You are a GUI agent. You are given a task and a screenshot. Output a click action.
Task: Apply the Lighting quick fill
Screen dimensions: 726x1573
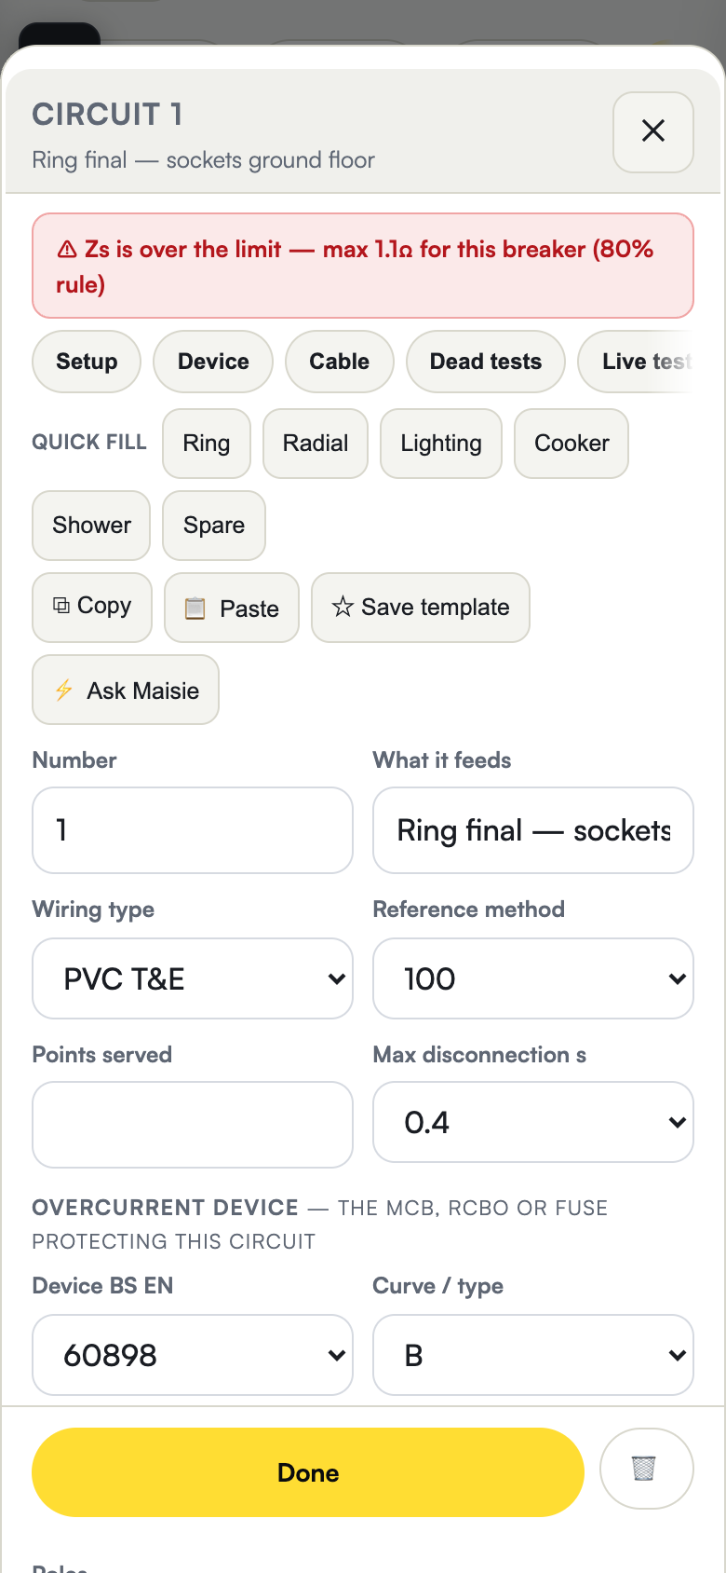[441, 444]
